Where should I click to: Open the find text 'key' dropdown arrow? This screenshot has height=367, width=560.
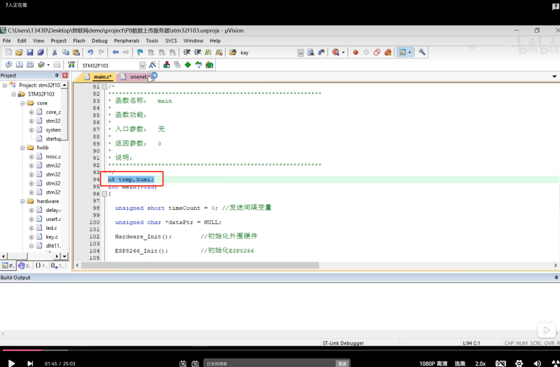[x=300, y=53]
